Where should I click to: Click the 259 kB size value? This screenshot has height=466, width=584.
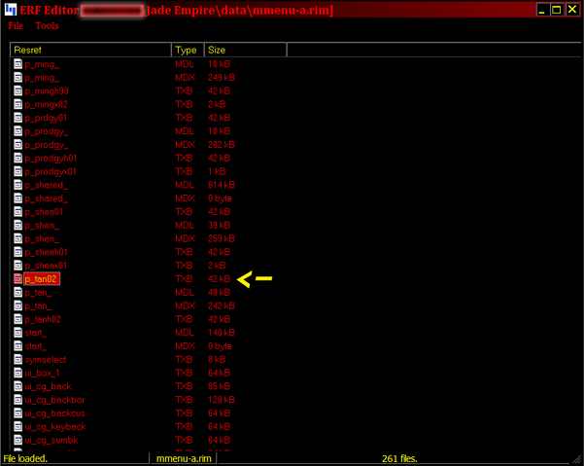coord(222,238)
